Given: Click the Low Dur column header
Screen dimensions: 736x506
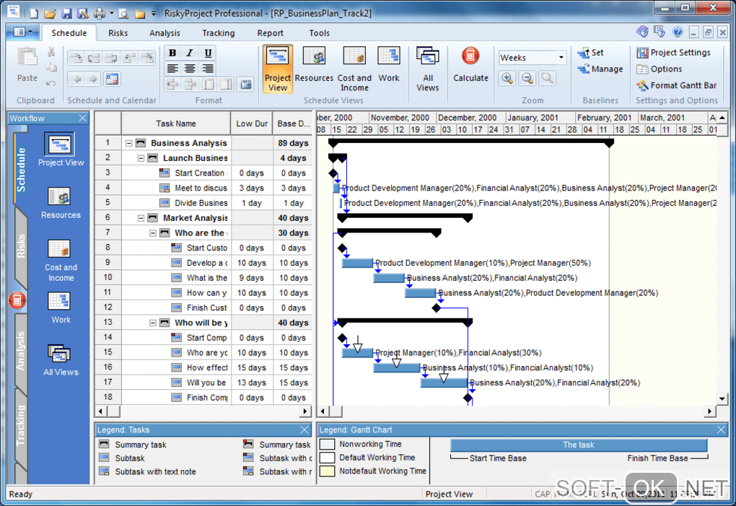Looking at the screenshot, I should point(252,123).
